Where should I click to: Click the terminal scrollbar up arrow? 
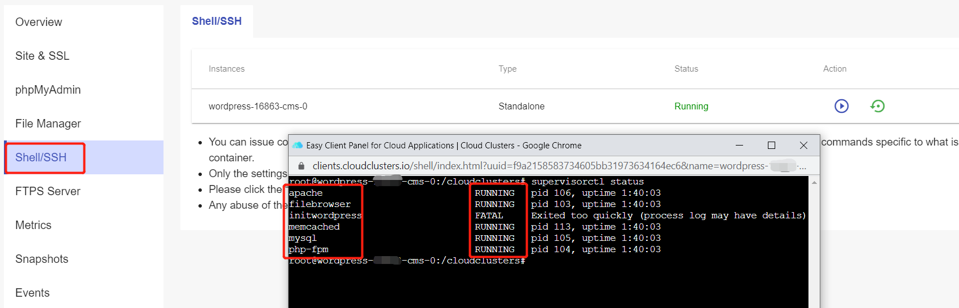[814, 182]
